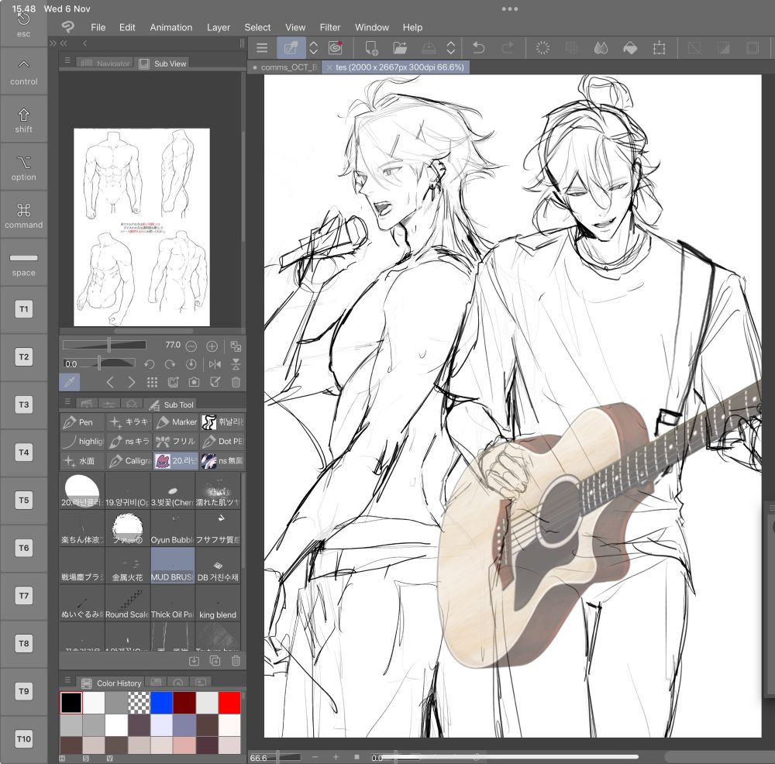This screenshot has width=775, height=764.
Task: Flip Sub View horizontally
Action: [215, 365]
